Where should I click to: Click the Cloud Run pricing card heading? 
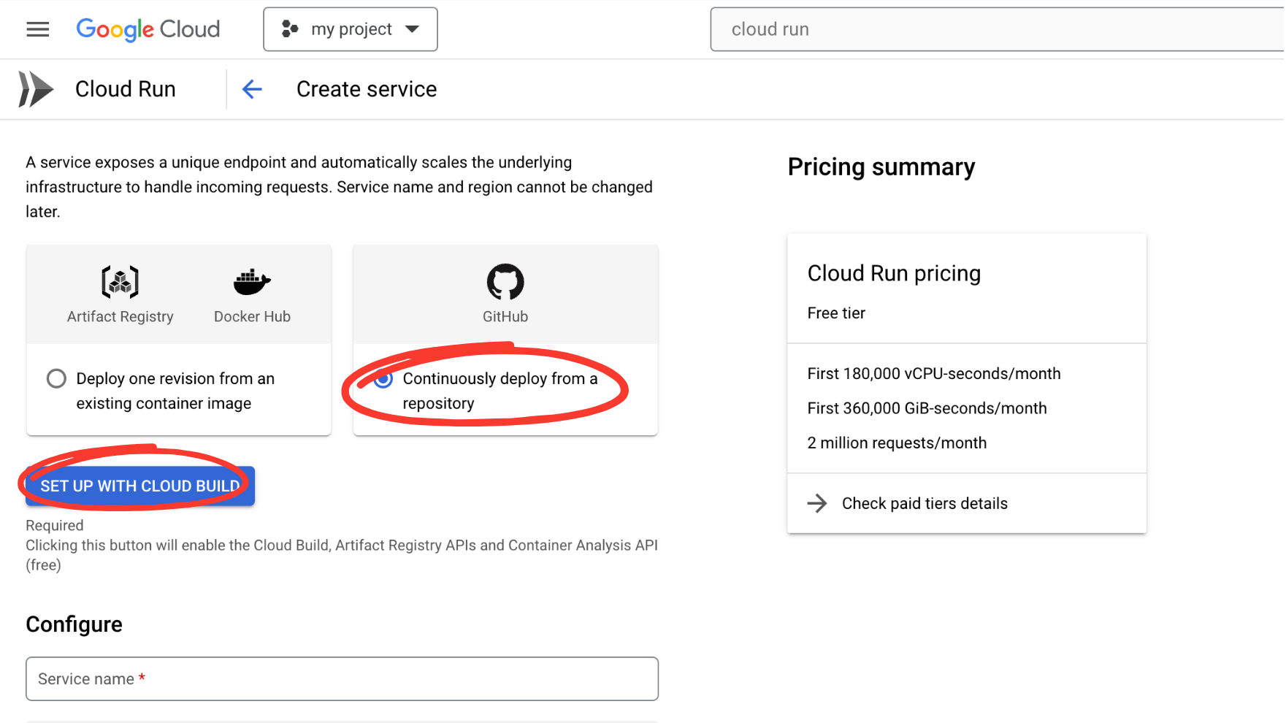tap(893, 273)
